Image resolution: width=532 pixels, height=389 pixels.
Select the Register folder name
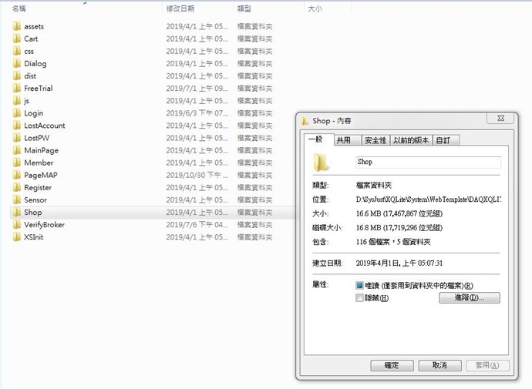click(38, 187)
